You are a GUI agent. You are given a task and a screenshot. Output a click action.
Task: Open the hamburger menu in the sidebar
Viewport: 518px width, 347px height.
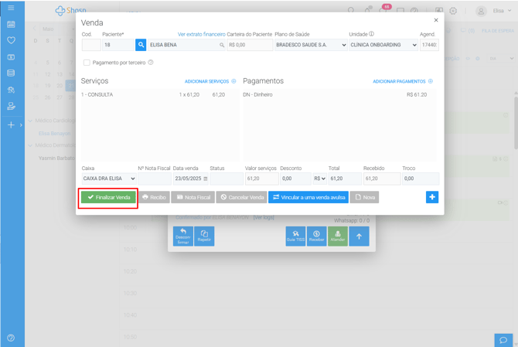(11, 8)
